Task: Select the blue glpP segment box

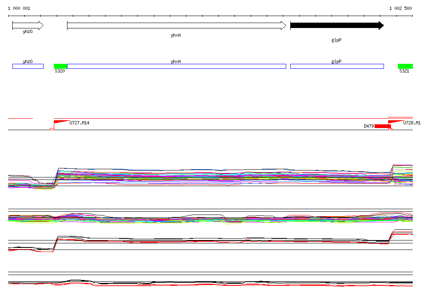Action: 337,66
